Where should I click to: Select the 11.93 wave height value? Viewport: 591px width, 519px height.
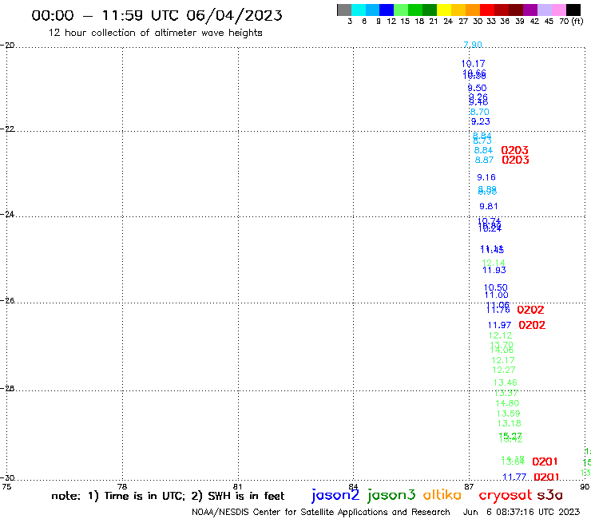point(494,270)
